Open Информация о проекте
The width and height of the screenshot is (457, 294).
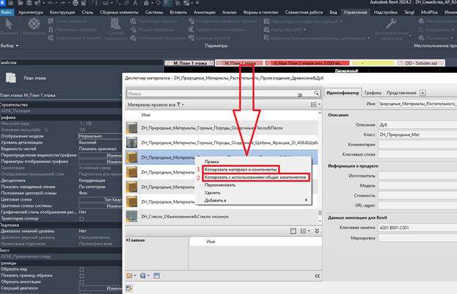75,38
